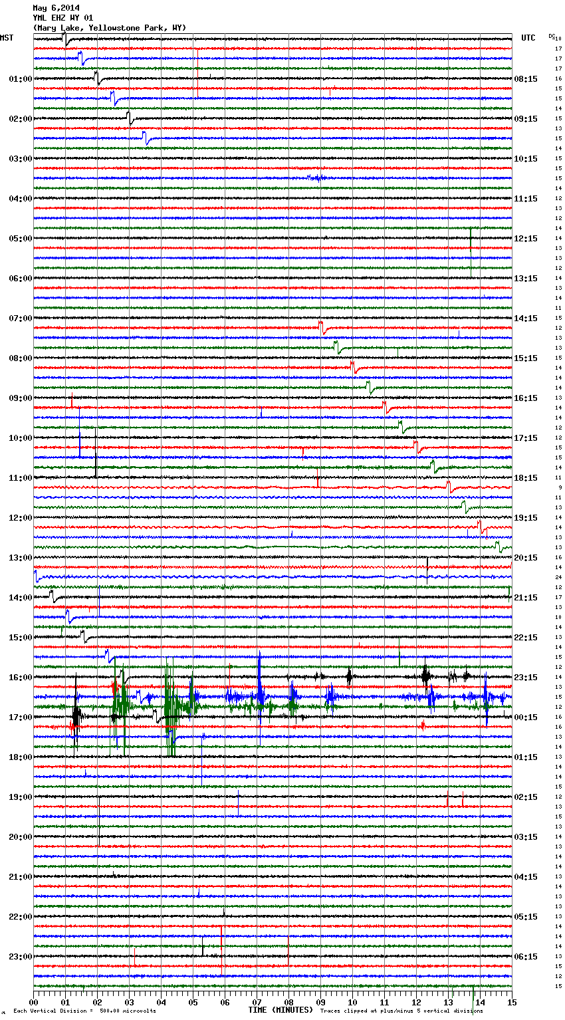Click the '04:15' UTC time label

(526, 877)
